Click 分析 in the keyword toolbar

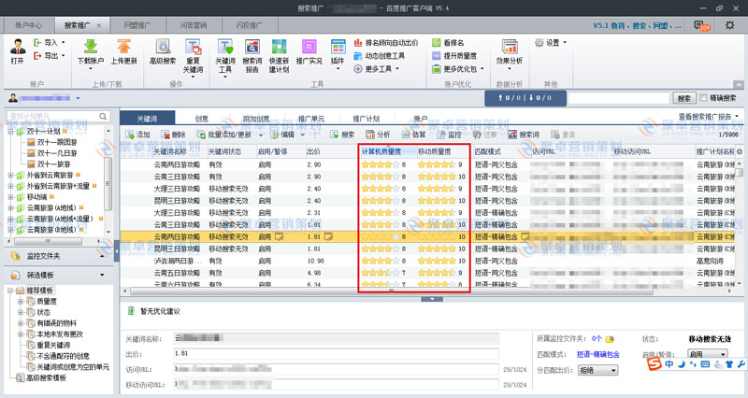coord(378,135)
